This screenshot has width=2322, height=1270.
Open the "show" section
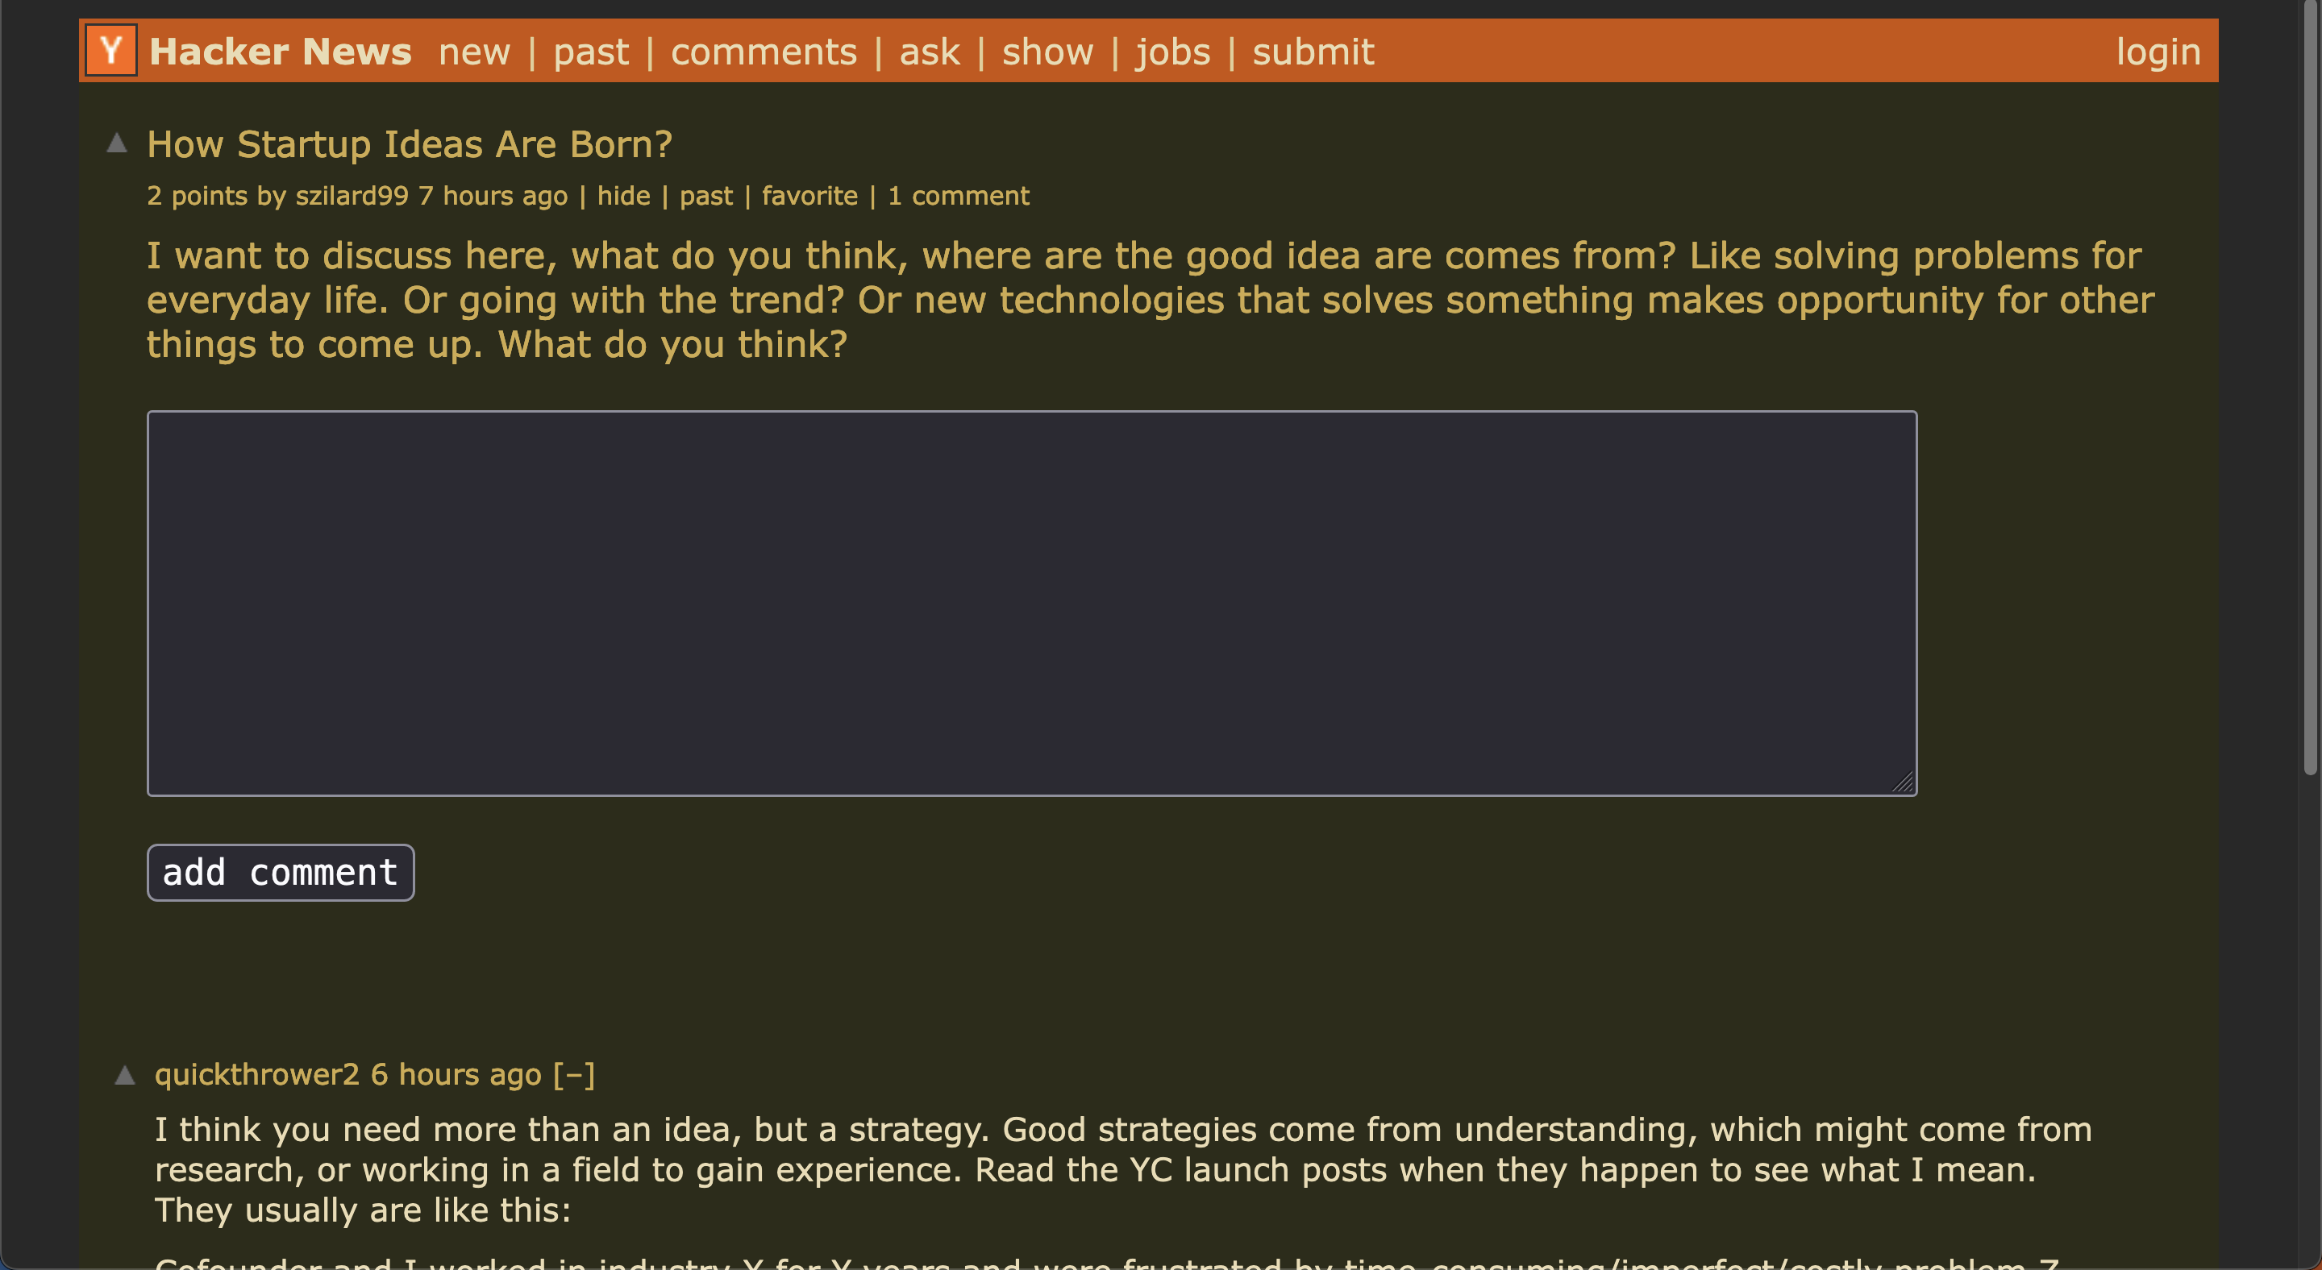click(1047, 52)
